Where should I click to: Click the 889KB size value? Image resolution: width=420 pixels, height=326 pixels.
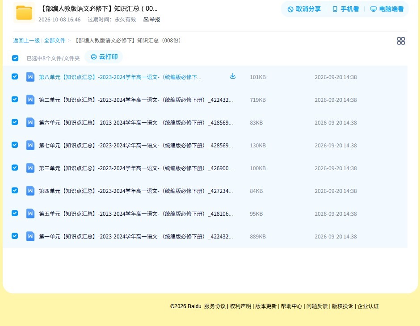[258, 236]
